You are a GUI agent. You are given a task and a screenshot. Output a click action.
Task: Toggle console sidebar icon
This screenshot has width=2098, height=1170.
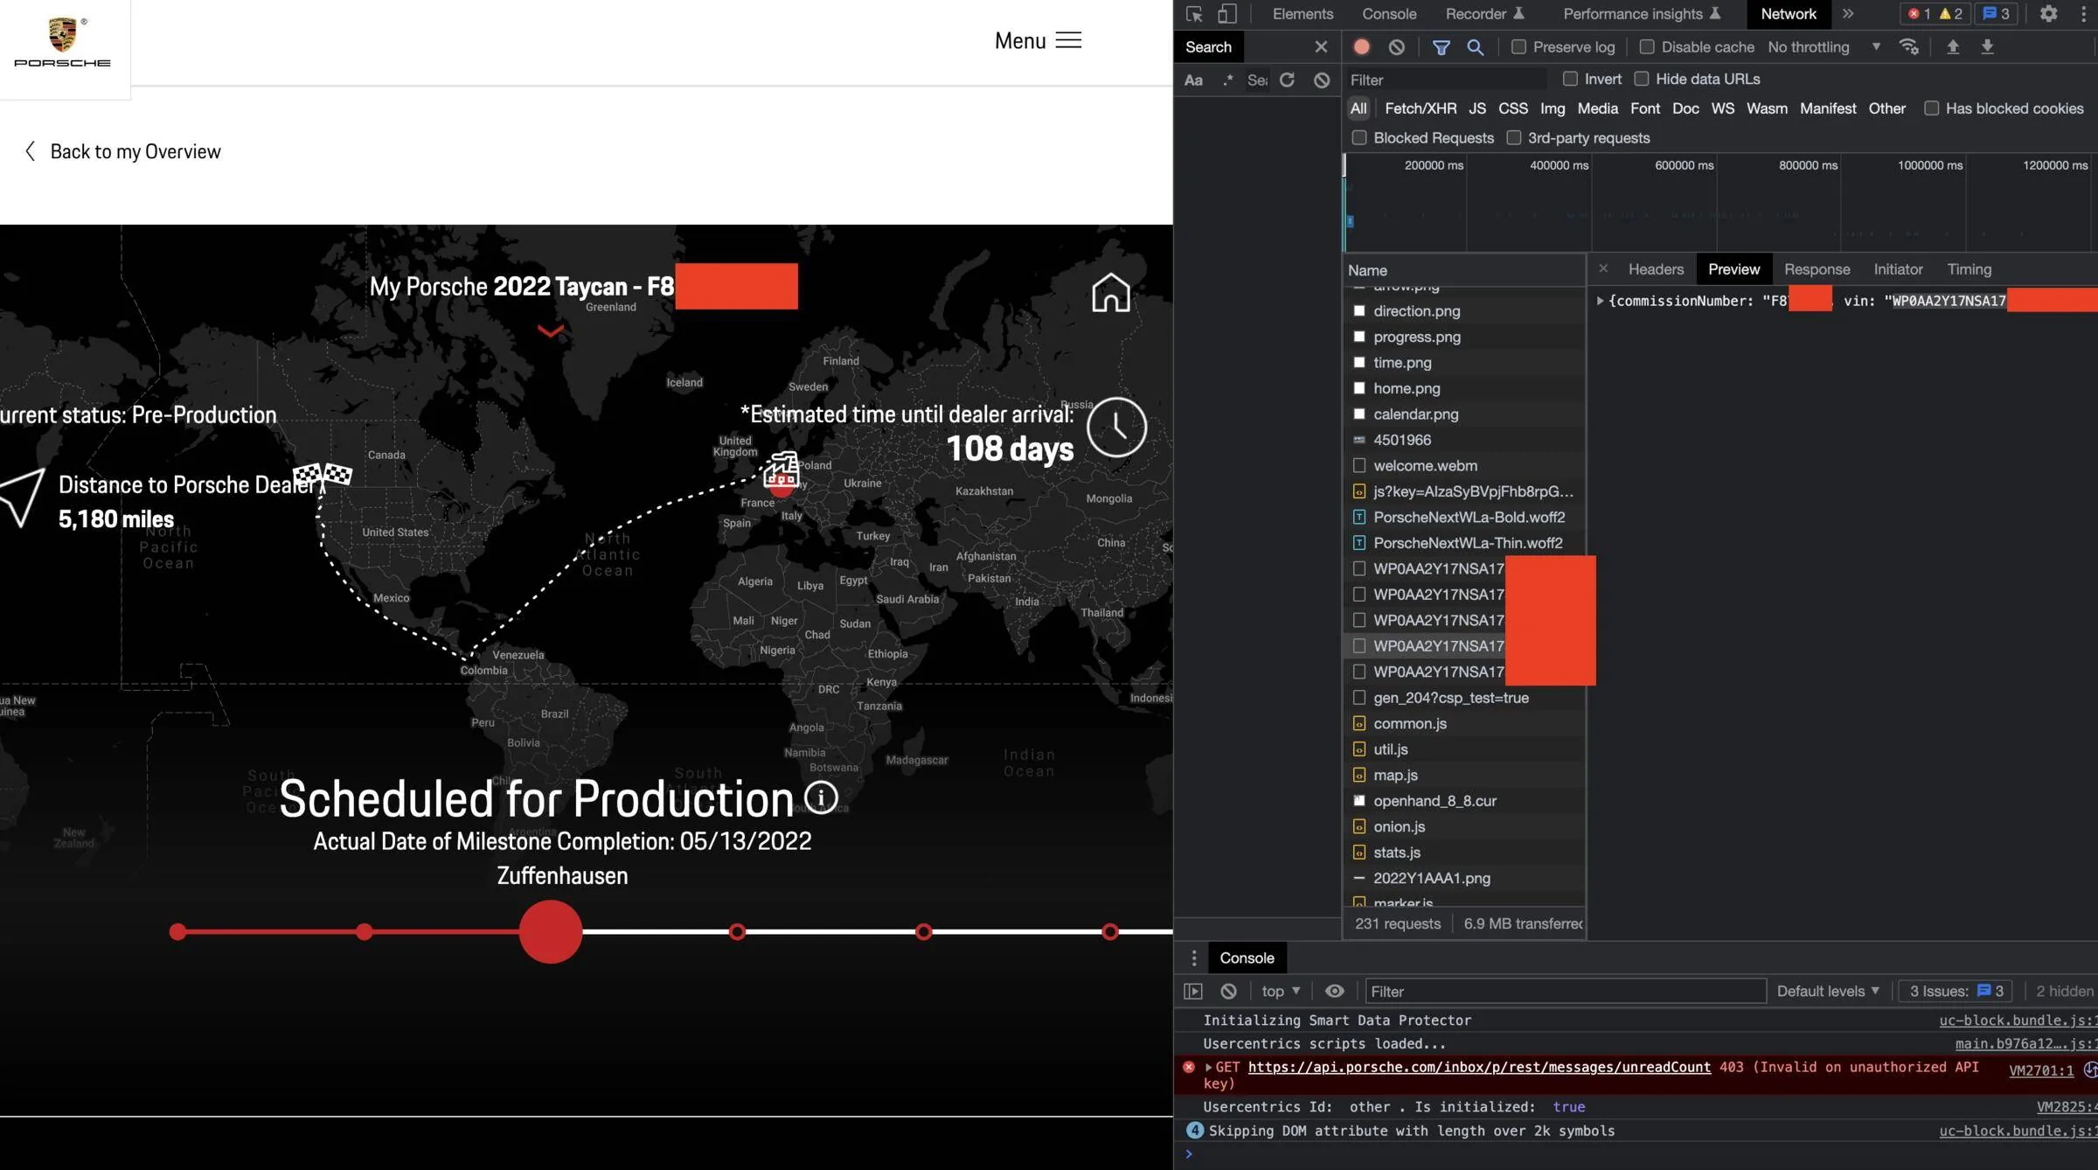pos(1192,992)
